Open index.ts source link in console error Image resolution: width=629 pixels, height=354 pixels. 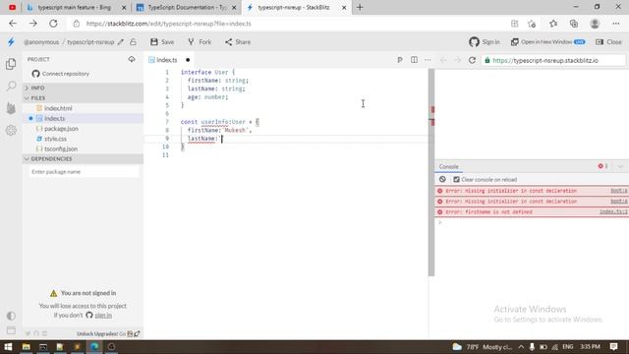click(x=613, y=212)
